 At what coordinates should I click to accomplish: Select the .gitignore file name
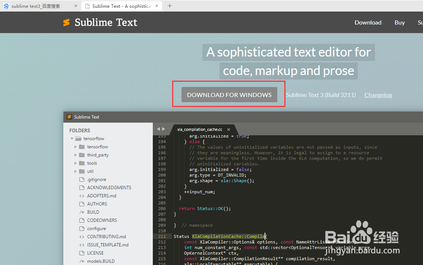[x=97, y=180]
